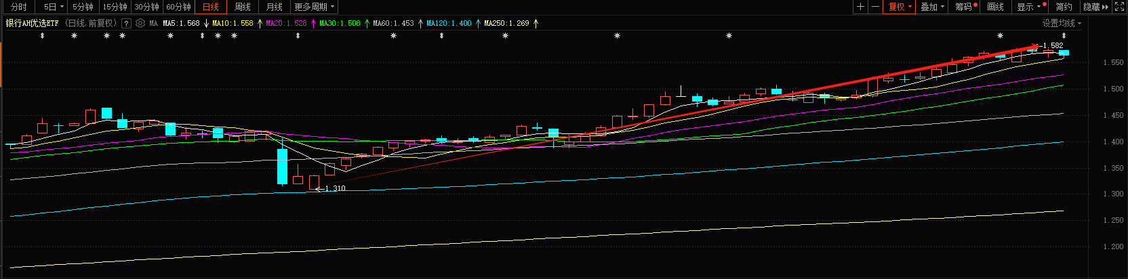Image resolution: width=1128 pixels, height=279 pixels.
Task: Click MA5:1.568 value
Action: point(181,23)
